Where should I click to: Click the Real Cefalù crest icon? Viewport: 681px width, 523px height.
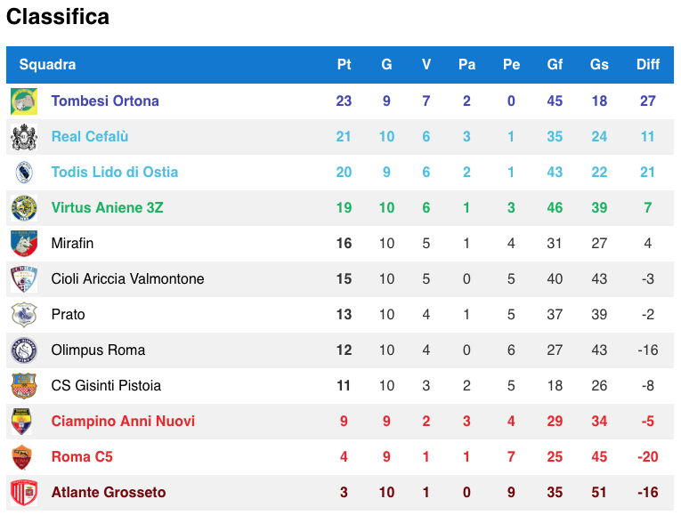pos(24,137)
